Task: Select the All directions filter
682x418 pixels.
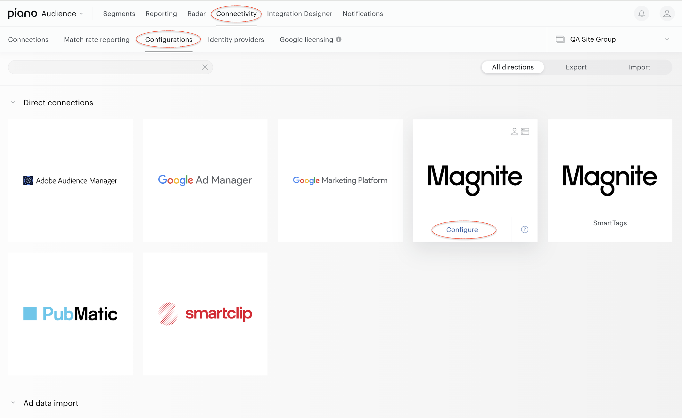Action: pyautogui.click(x=513, y=67)
